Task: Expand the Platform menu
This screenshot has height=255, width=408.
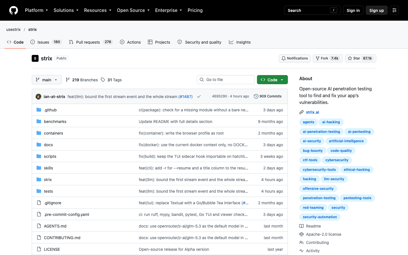Action: click(x=37, y=10)
